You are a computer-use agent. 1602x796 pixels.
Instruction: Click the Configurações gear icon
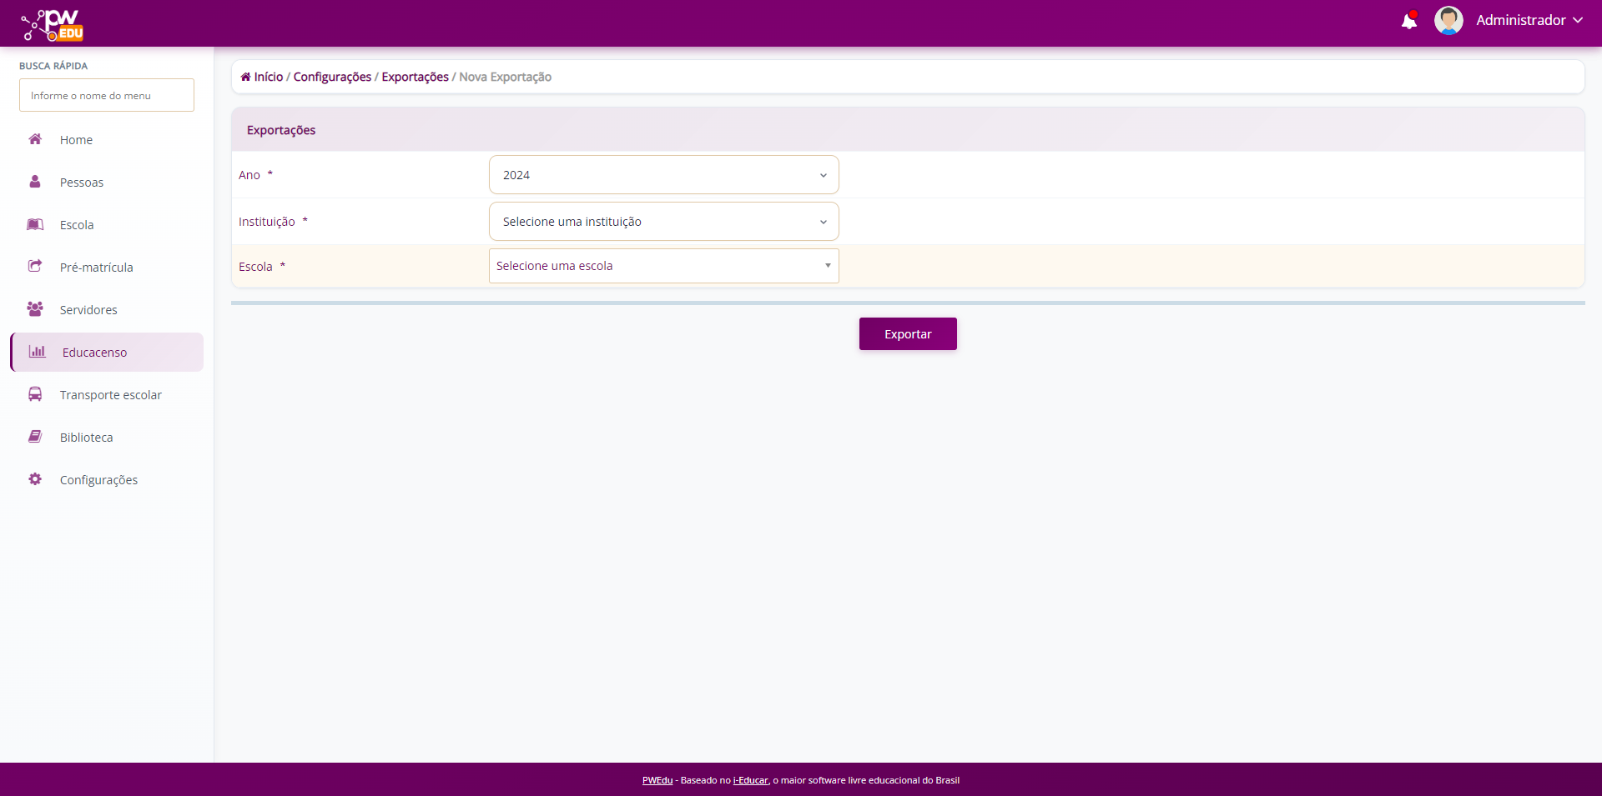tap(35, 479)
